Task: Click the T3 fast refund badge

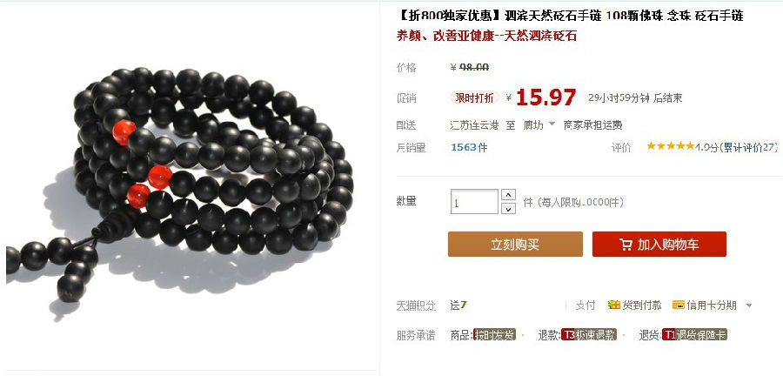Action: click(x=589, y=334)
